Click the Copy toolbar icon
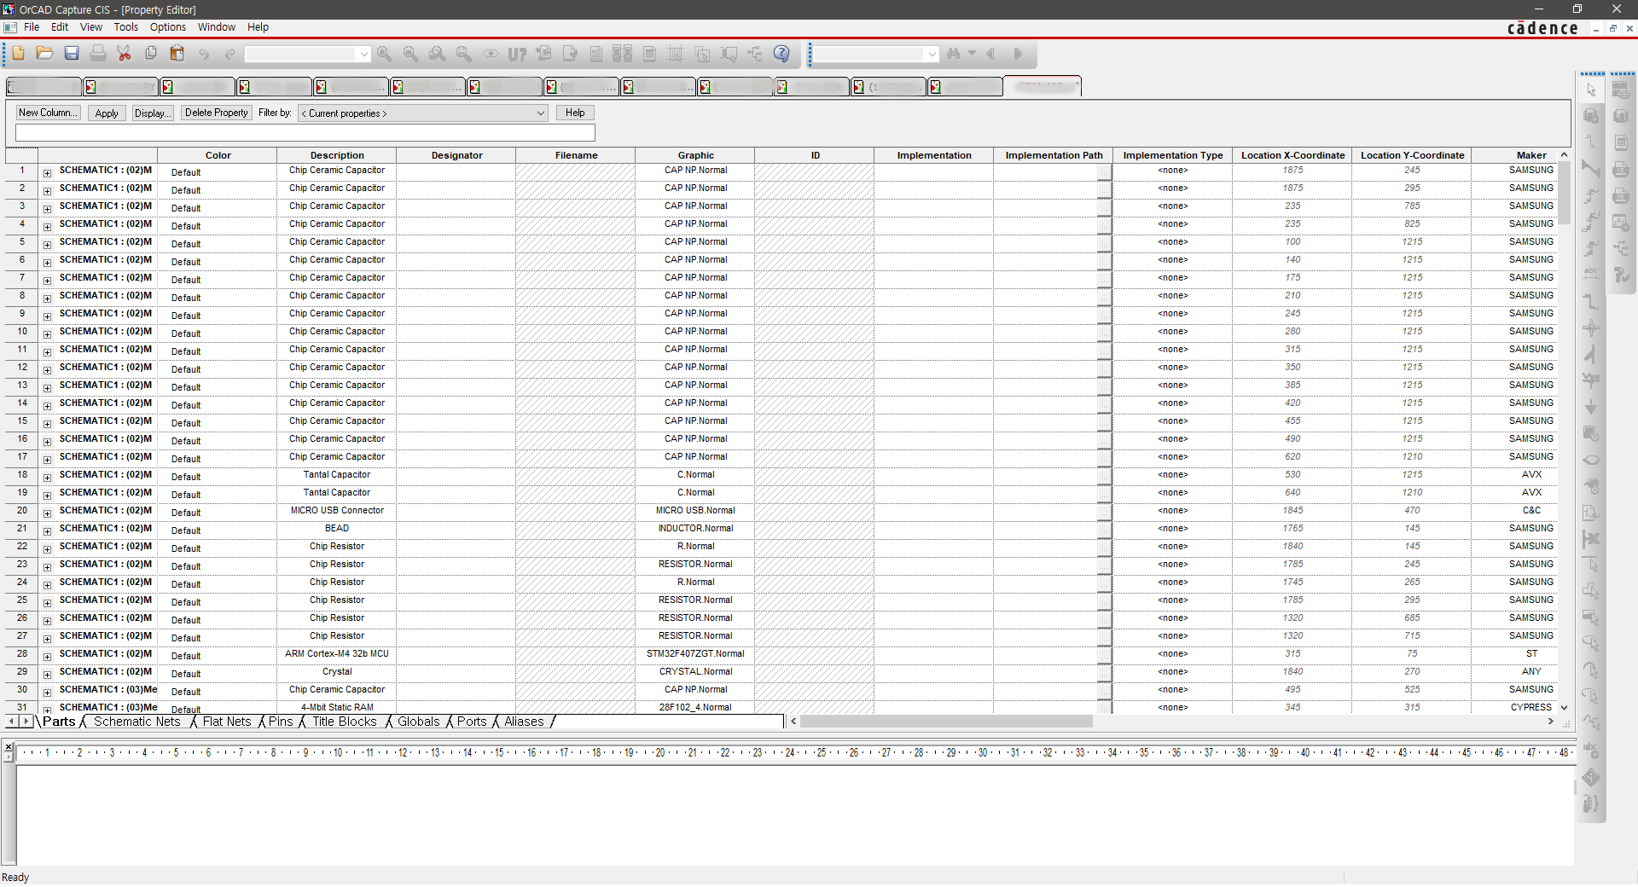This screenshot has height=887, width=1638. (x=151, y=54)
